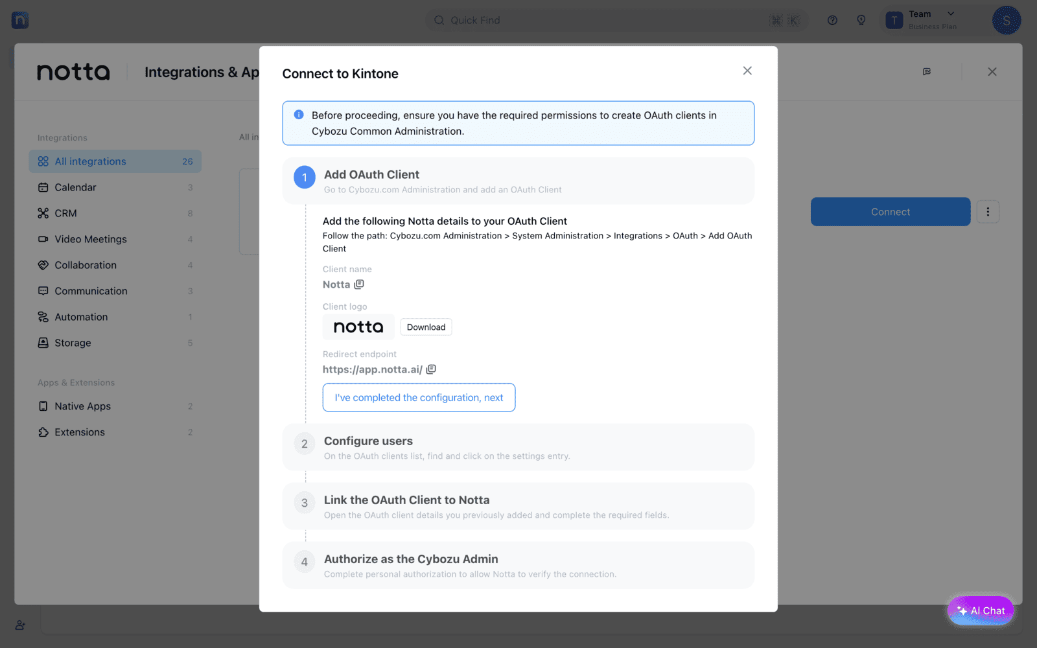Open the Calendar integrations category
Screen dimensions: 1037x648
[x=115, y=187]
